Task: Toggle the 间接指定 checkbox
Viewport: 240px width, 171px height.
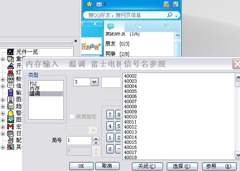Action: click(72, 116)
